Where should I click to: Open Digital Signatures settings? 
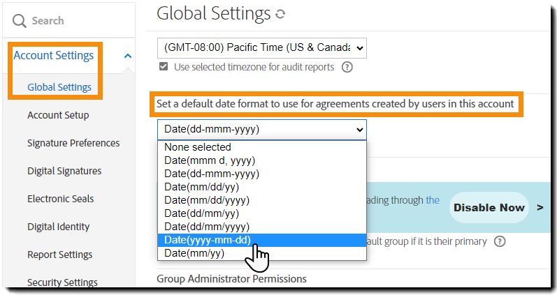click(x=64, y=171)
